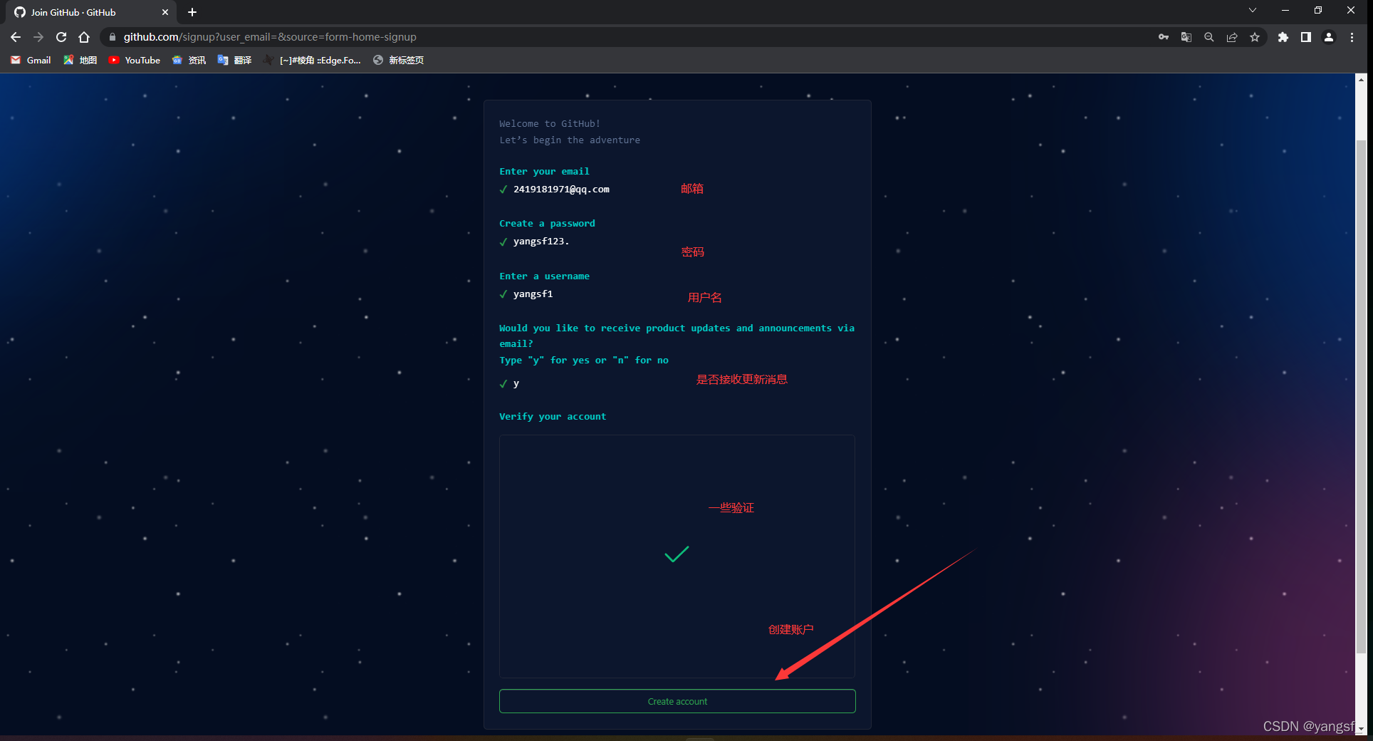
Task: Click the "Enter your email" label
Action: pyautogui.click(x=544, y=172)
